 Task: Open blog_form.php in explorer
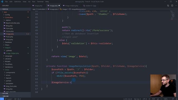coord(15,86)
